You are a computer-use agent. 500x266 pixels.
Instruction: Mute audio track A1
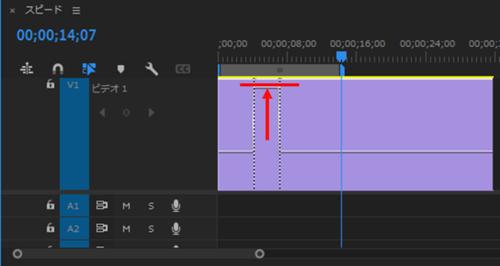pos(126,206)
